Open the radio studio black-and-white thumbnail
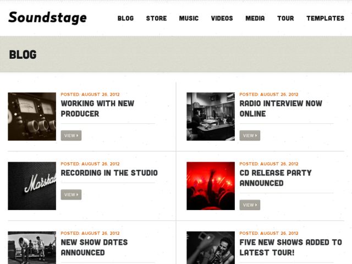The height and width of the screenshot is (264, 352). (211, 117)
